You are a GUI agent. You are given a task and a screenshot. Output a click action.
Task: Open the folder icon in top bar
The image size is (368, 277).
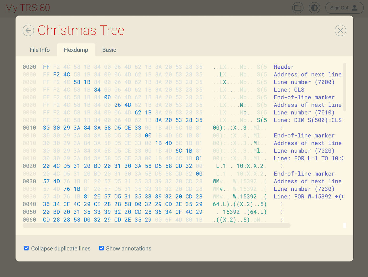[298, 8]
